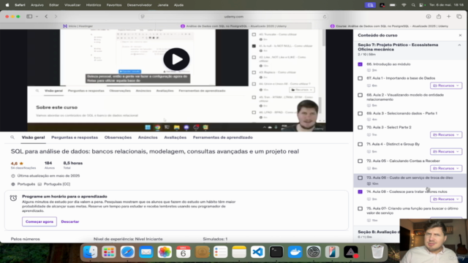468x263 pixels.
Task: Open the Safari downloads icon
Action: coord(429,17)
